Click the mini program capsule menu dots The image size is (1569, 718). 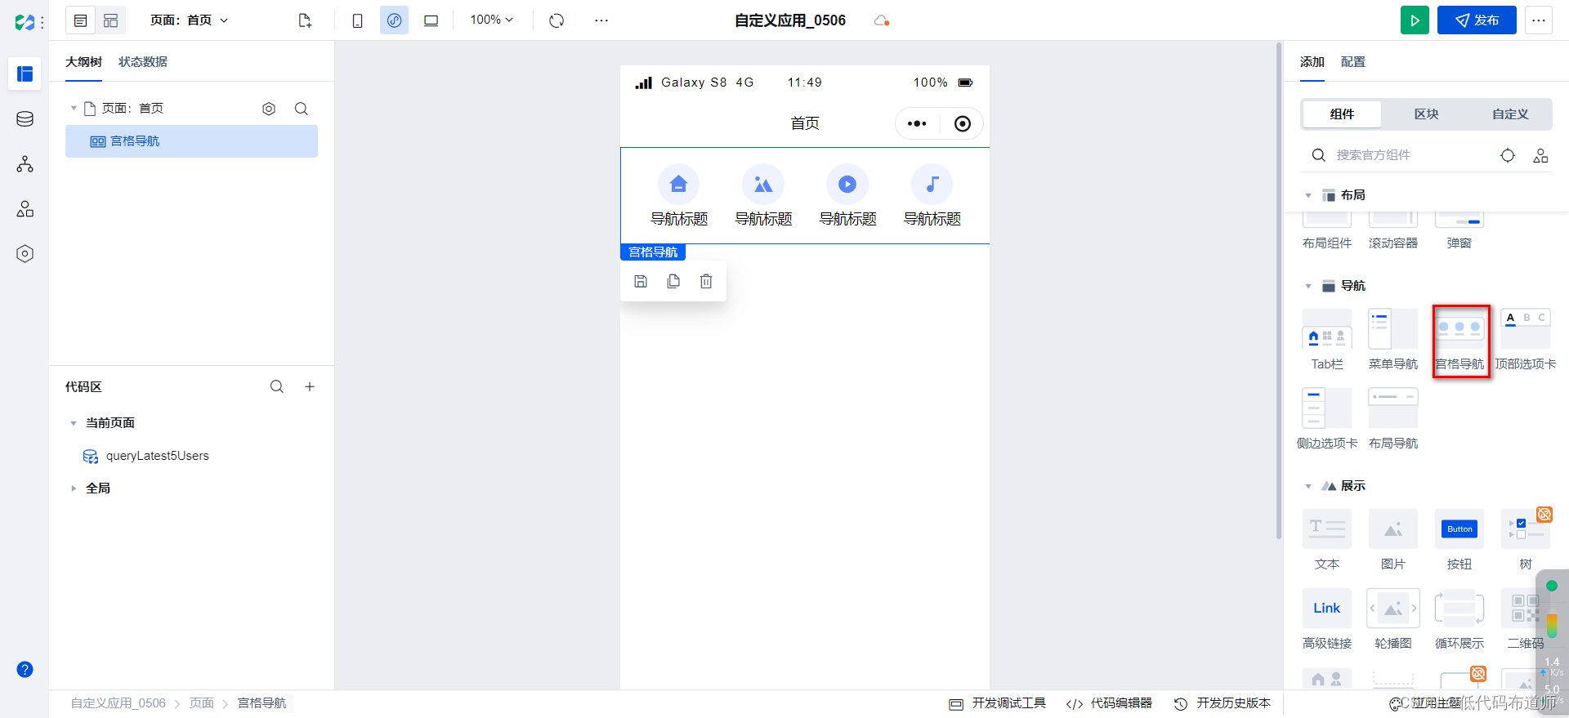pyautogui.click(x=917, y=123)
